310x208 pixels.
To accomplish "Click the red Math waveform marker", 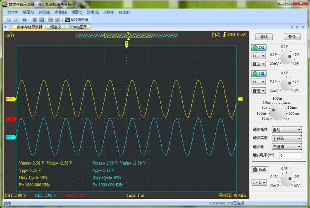I will [10, 119].
